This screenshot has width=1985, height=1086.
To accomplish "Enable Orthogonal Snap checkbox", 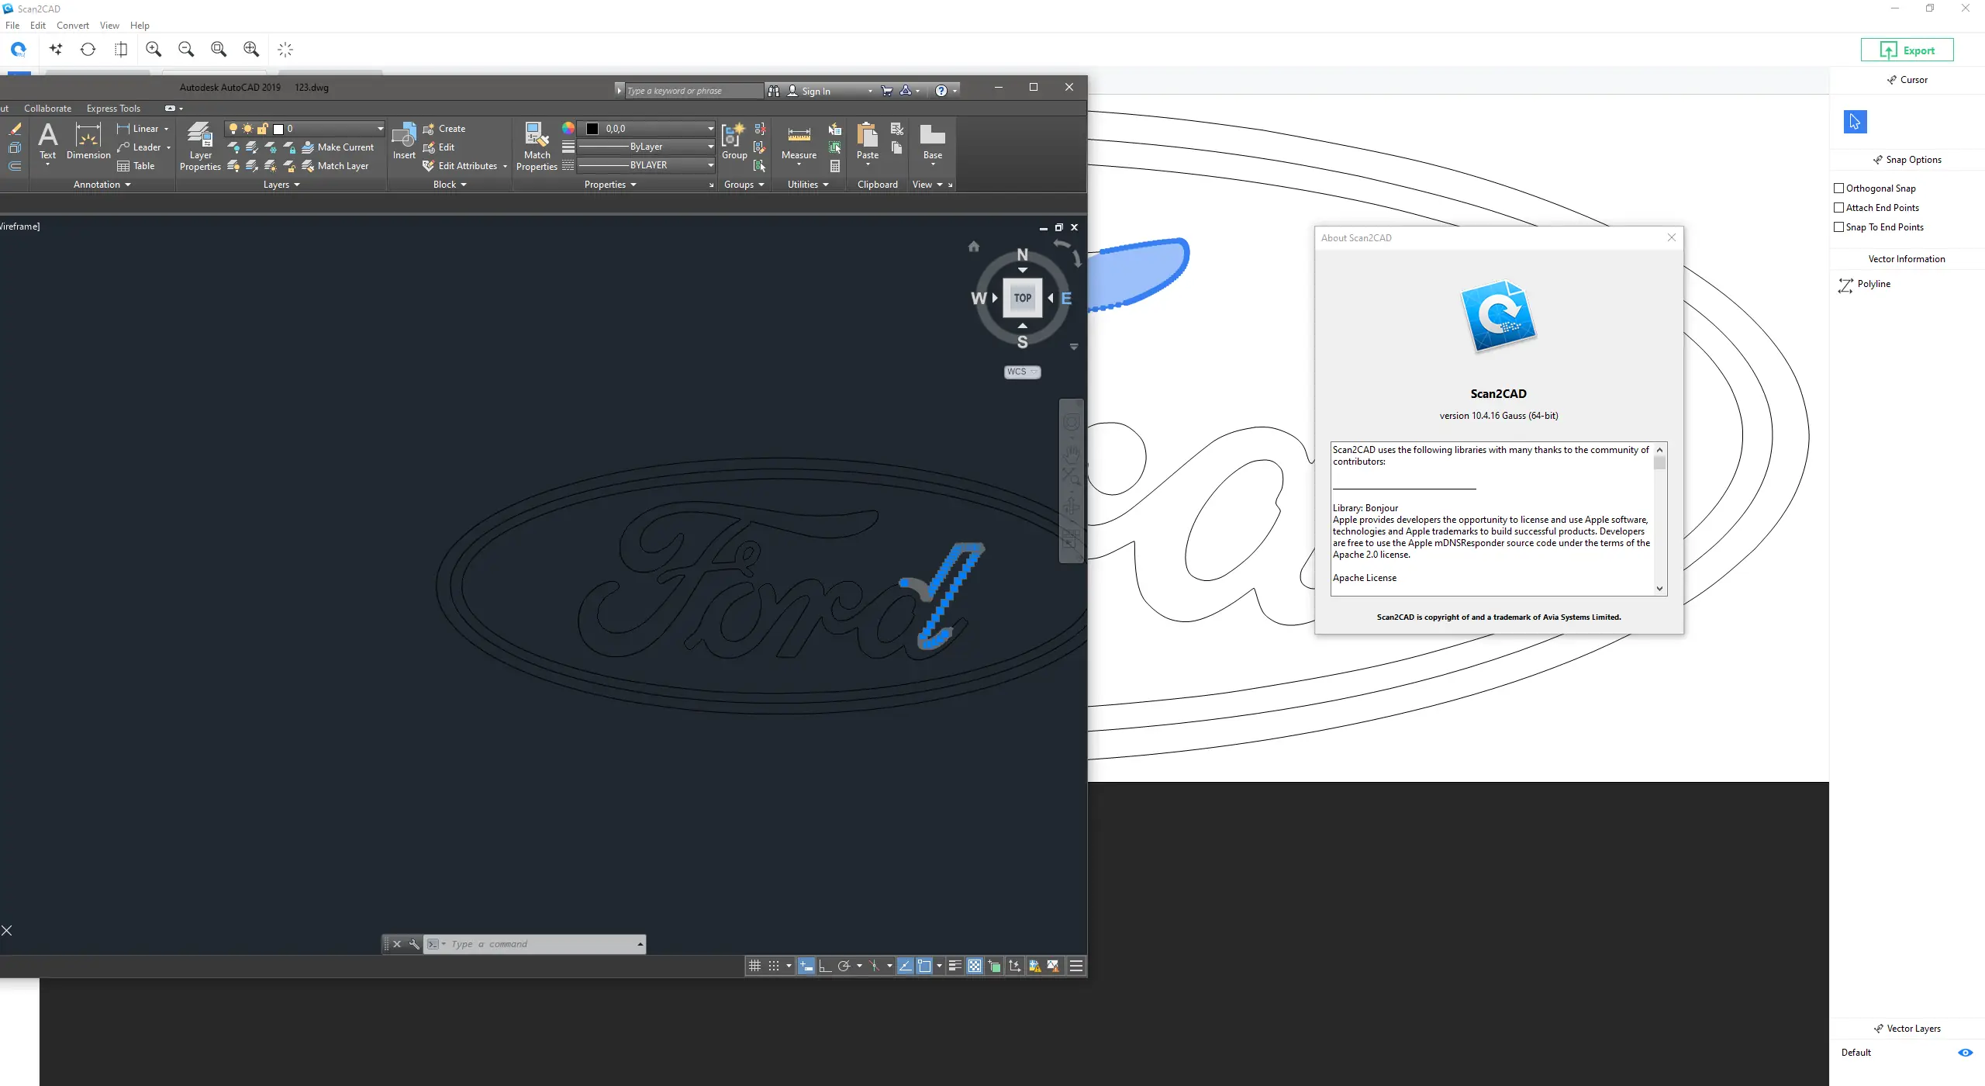I will (1838, 188).
